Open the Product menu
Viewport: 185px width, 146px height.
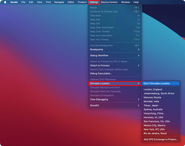point(82,2)
